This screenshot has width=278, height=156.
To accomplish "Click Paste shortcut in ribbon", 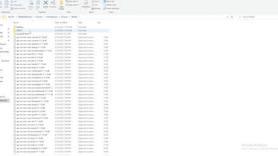I will [x=18, y=8].
